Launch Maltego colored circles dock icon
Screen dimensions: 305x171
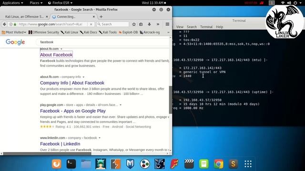pos(145,164)
